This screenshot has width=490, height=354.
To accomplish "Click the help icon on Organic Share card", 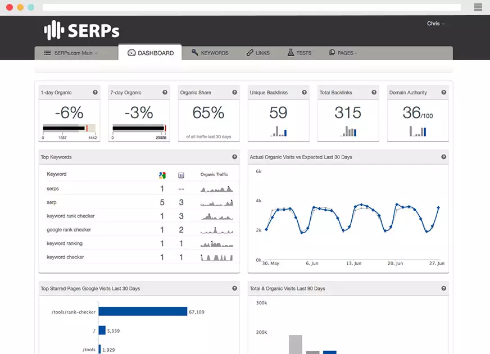I will click(x=234, y=93).
